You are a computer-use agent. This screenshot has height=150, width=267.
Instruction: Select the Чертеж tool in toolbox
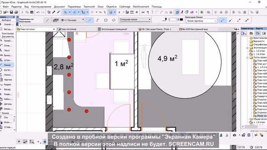click(x=7, y=80)
